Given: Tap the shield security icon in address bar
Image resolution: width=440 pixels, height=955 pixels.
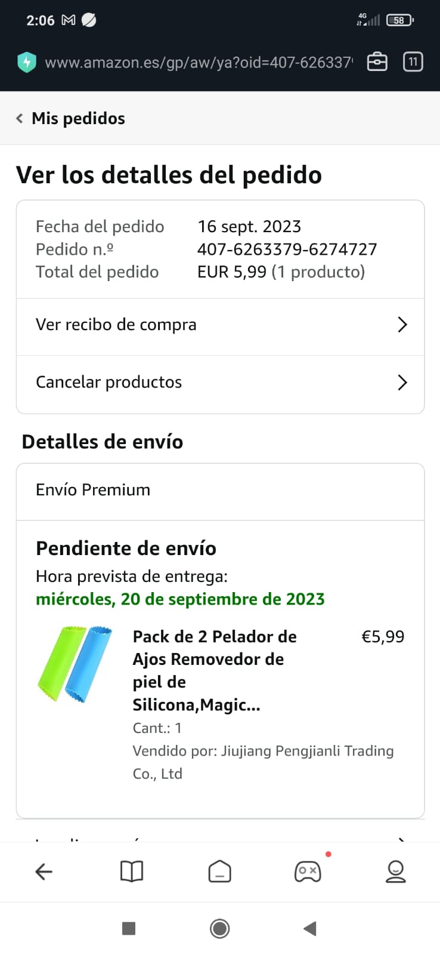Looking at the screenshot, I should [27, 62].
